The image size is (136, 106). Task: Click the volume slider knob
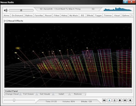click(21, 10)
